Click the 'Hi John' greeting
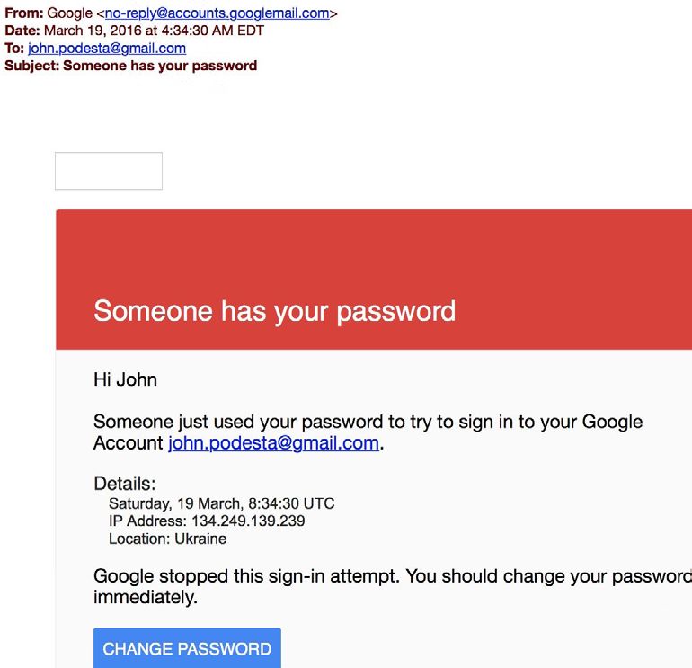The height and width of the screenshot is (668, 692). coord(125,379)
